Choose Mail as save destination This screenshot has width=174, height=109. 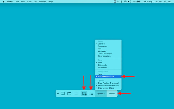108,49
